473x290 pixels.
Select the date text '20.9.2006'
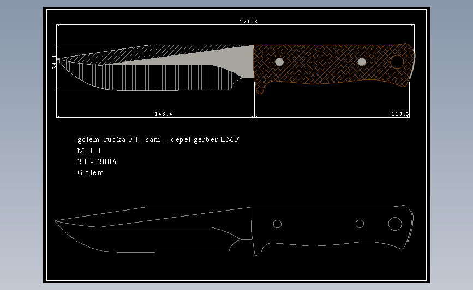click(x=97, y=162)
